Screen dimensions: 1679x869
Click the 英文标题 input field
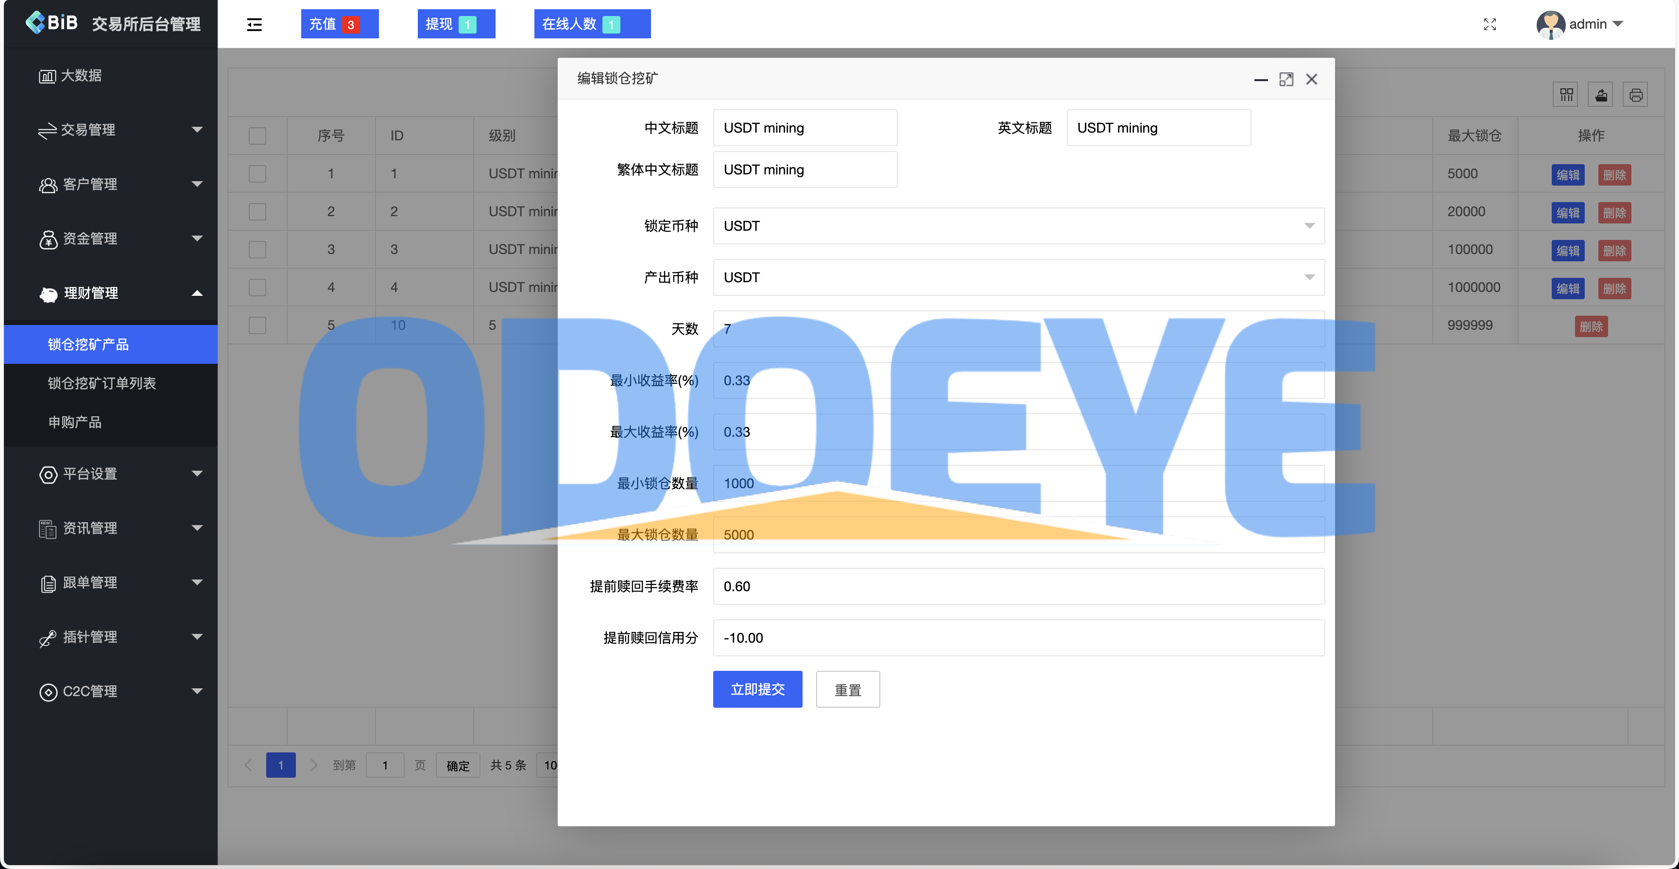tap(1158, 128)
